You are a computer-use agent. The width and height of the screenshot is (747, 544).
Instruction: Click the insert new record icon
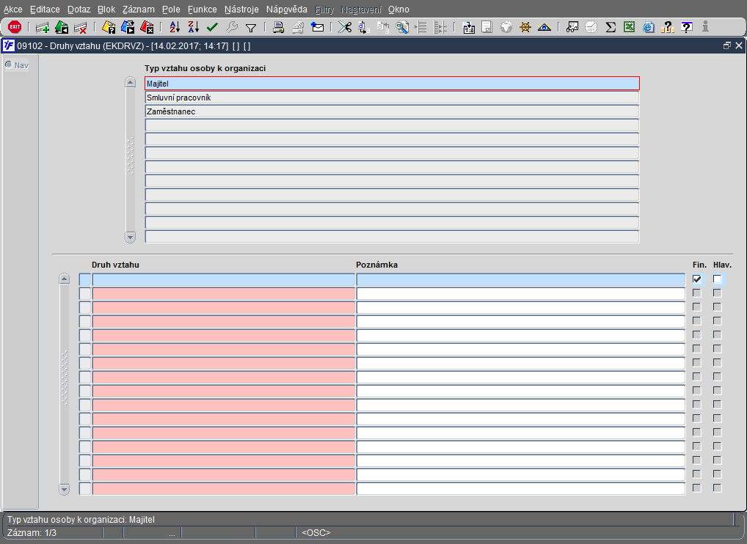tap(43, 27)
